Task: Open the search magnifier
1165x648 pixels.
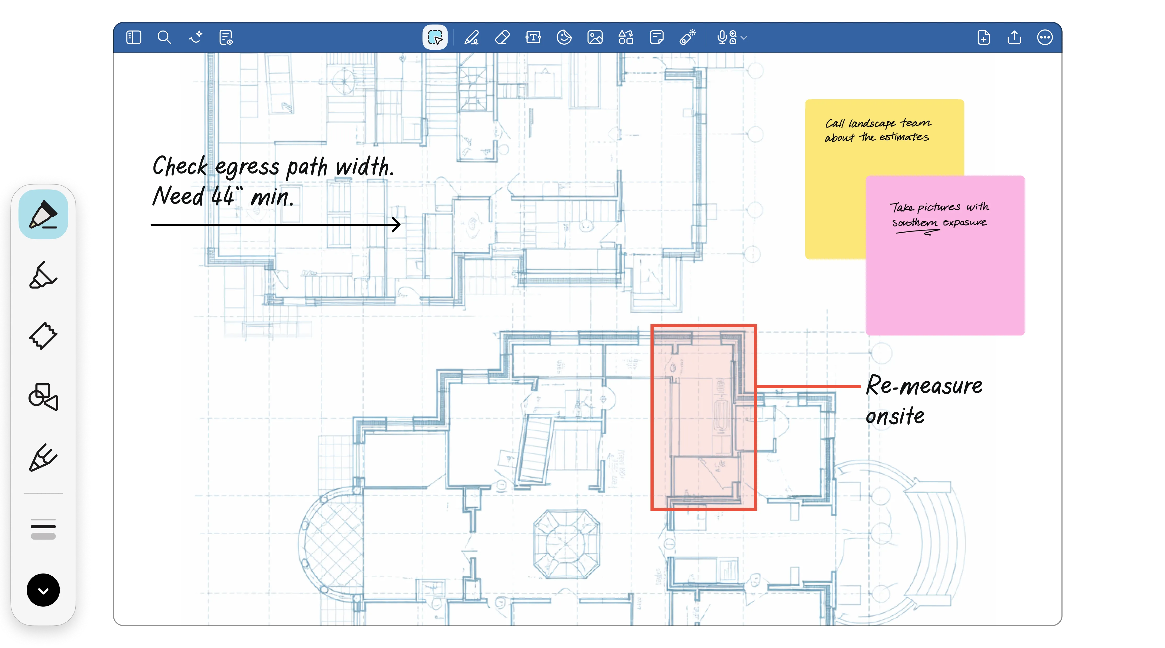Action: point(164,37)
